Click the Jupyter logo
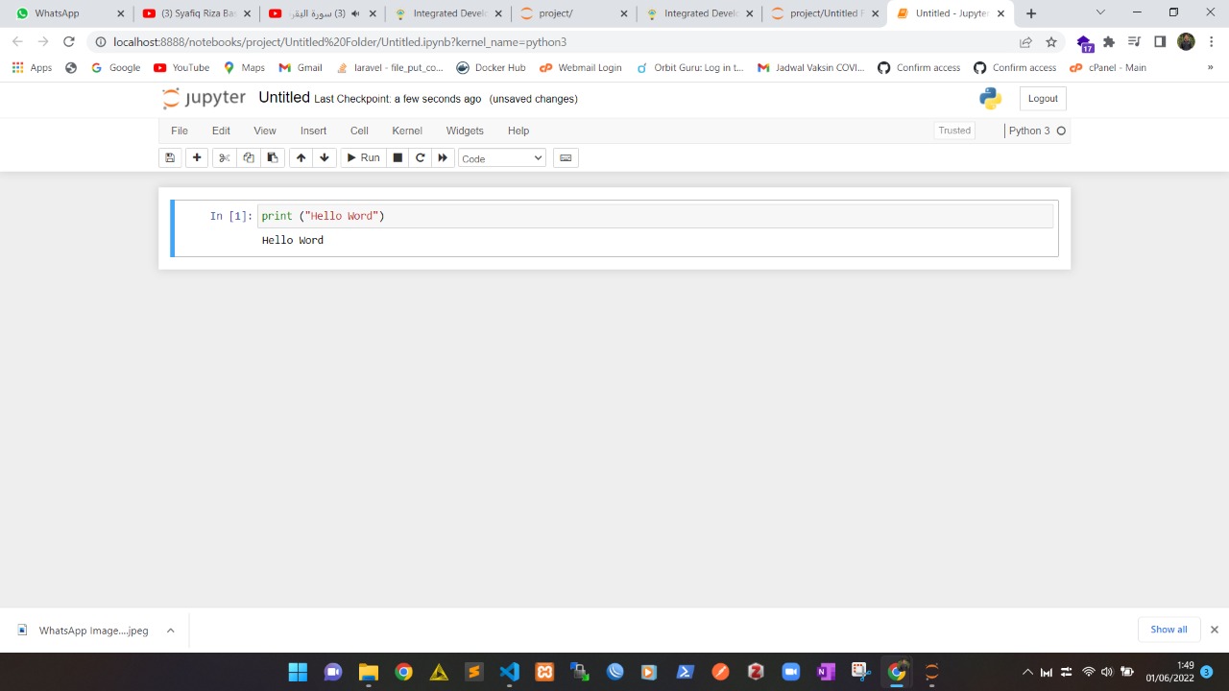 click(x=204, y=98)
